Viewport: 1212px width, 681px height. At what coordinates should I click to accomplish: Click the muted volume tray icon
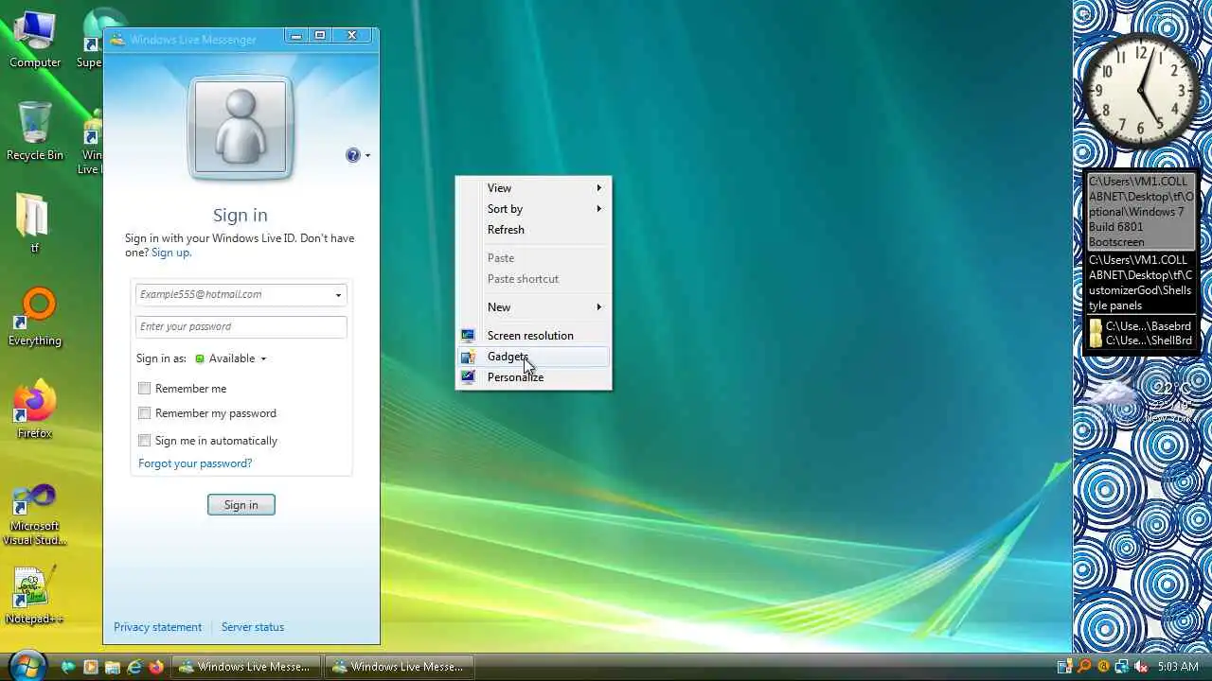click(1140, 667)
